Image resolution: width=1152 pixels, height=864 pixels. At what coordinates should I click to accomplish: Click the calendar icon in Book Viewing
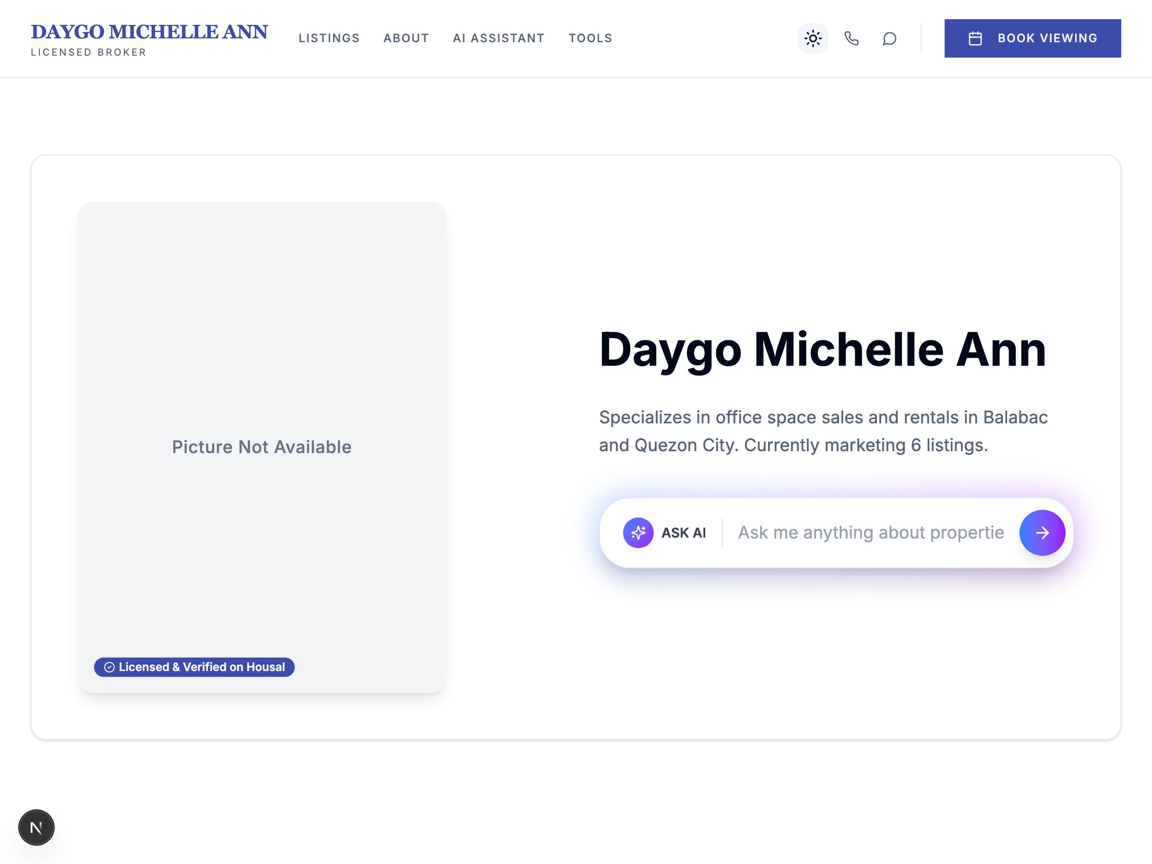975,38
